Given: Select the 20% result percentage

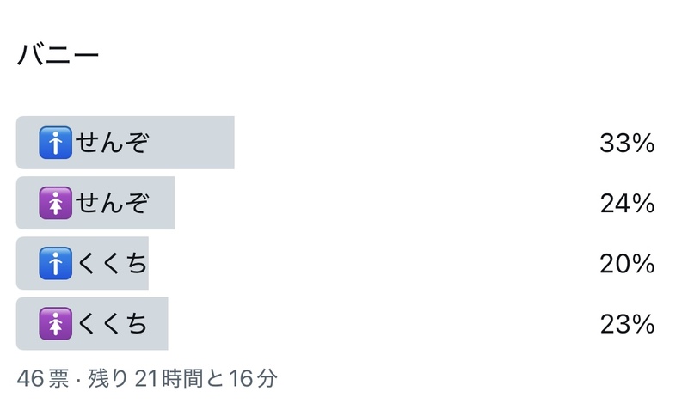Looking at the screenshot, I should coord(627,264).
